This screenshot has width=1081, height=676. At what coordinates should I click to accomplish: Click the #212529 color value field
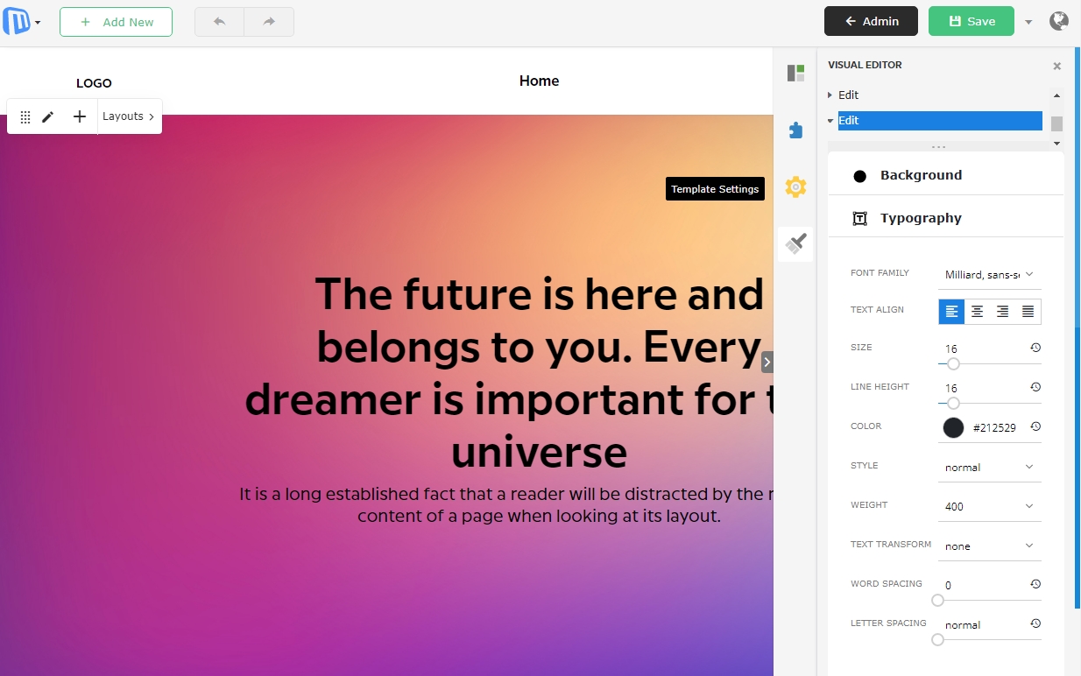[x=994, y=427]
